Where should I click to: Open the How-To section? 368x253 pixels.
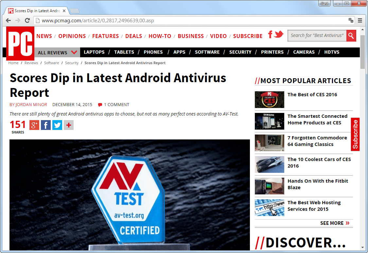click(160, 36)
